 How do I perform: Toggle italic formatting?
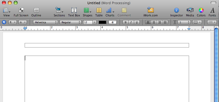coord(131,22)
